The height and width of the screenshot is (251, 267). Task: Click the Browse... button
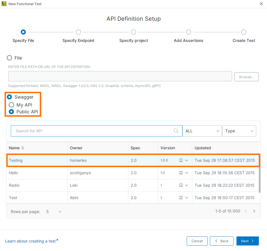[246, 77]
